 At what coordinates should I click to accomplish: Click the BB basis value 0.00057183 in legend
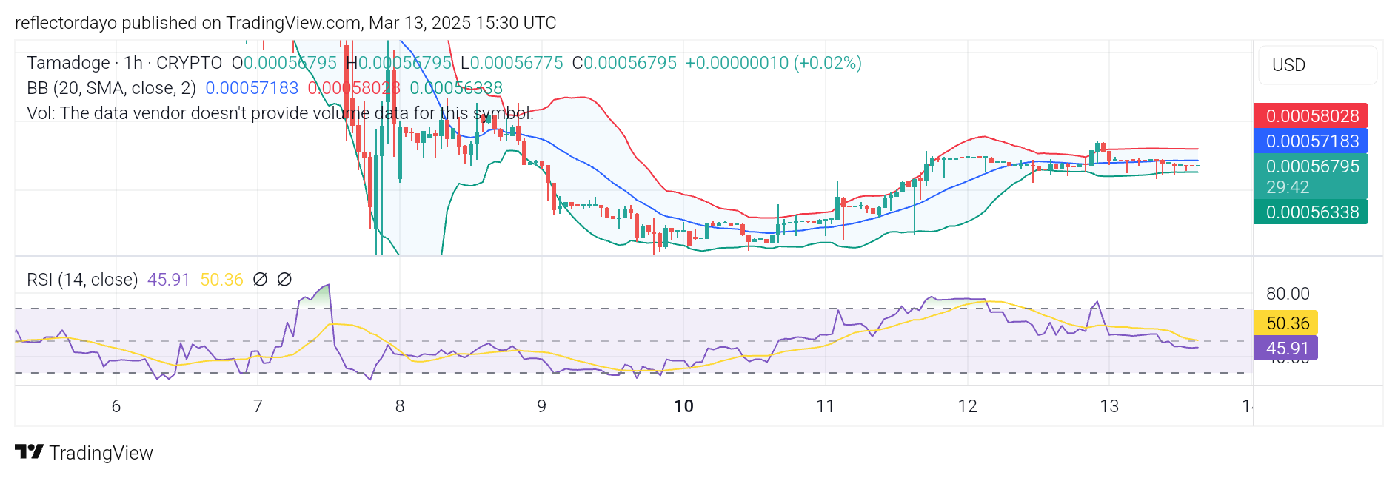(x=252, y=88)
